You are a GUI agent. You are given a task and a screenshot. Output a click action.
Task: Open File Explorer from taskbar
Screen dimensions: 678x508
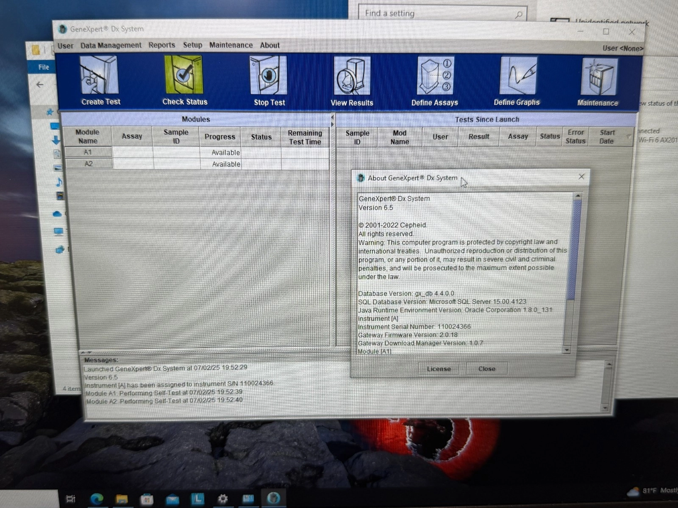(x=122, y=499)
